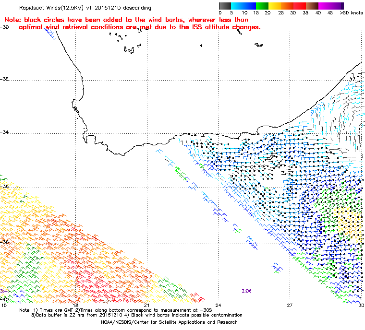This screenshot has height=330, width=365.
Task: Click the '0' legend scale label
Action: coord(220,13)
